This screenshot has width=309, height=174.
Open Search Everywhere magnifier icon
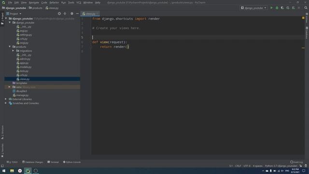click(x=306, y=8)
